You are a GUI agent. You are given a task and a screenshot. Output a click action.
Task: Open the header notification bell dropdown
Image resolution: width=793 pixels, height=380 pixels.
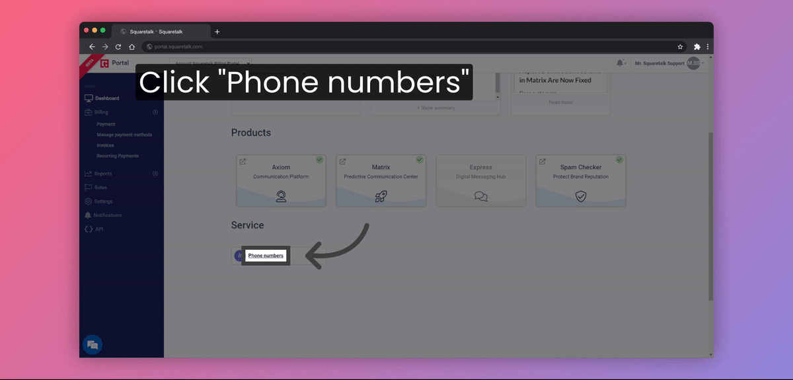click(x=621, y=63)
